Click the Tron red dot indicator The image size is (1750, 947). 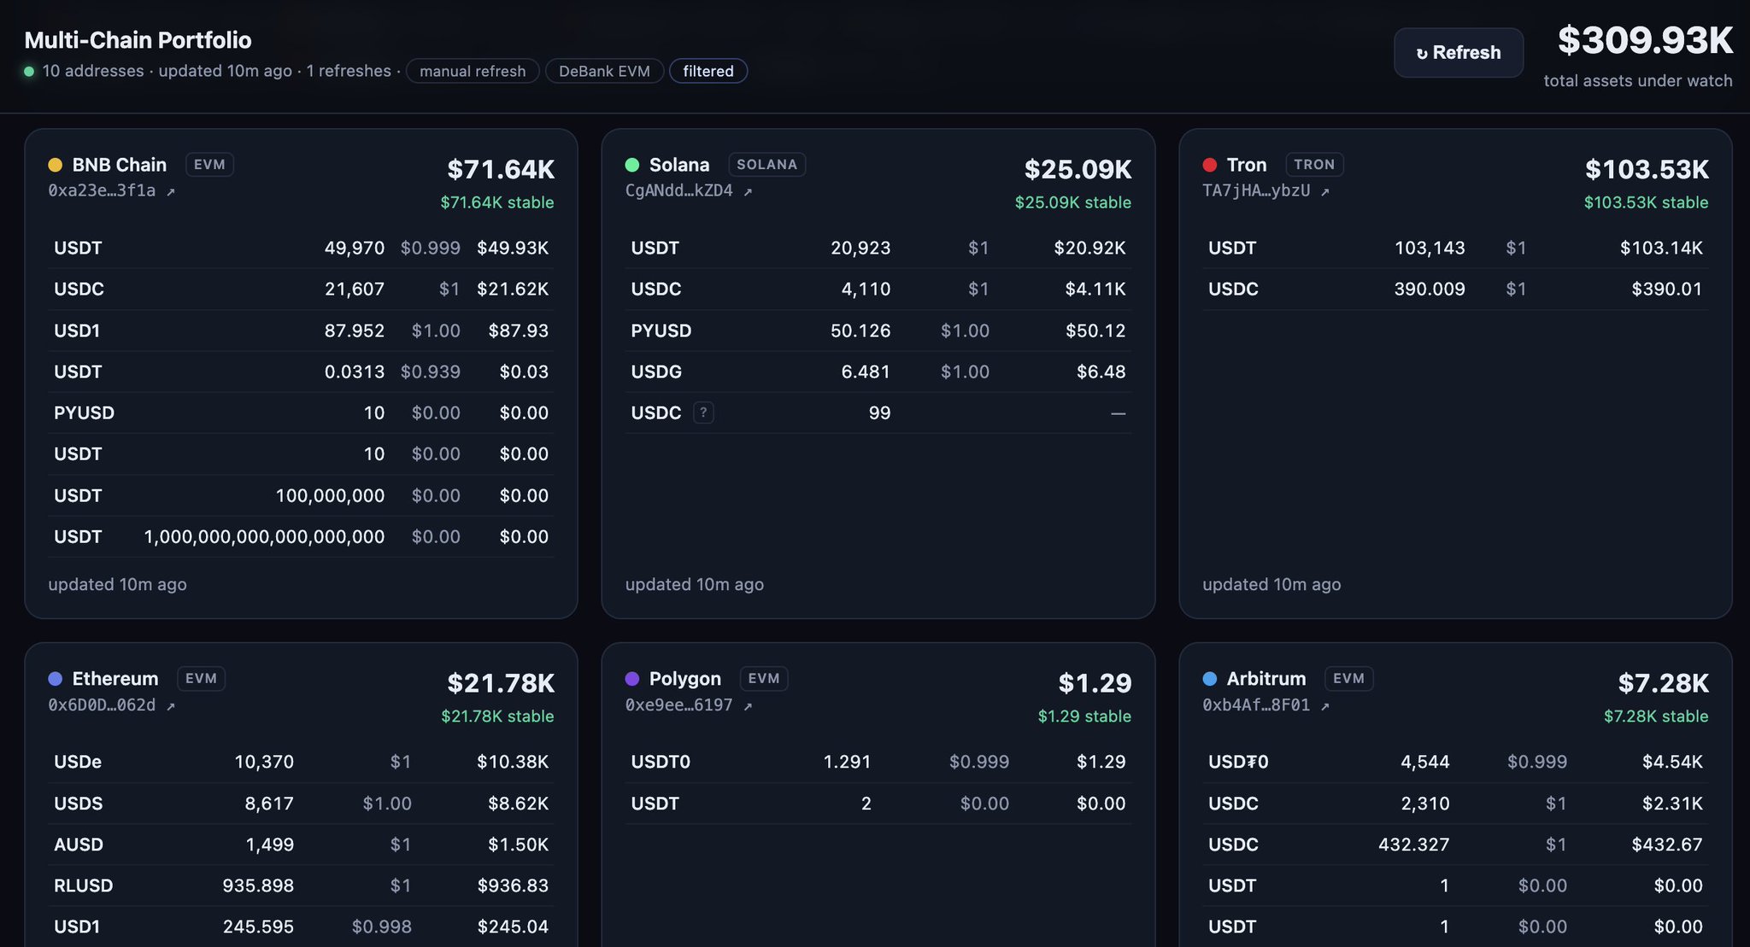1210,165
